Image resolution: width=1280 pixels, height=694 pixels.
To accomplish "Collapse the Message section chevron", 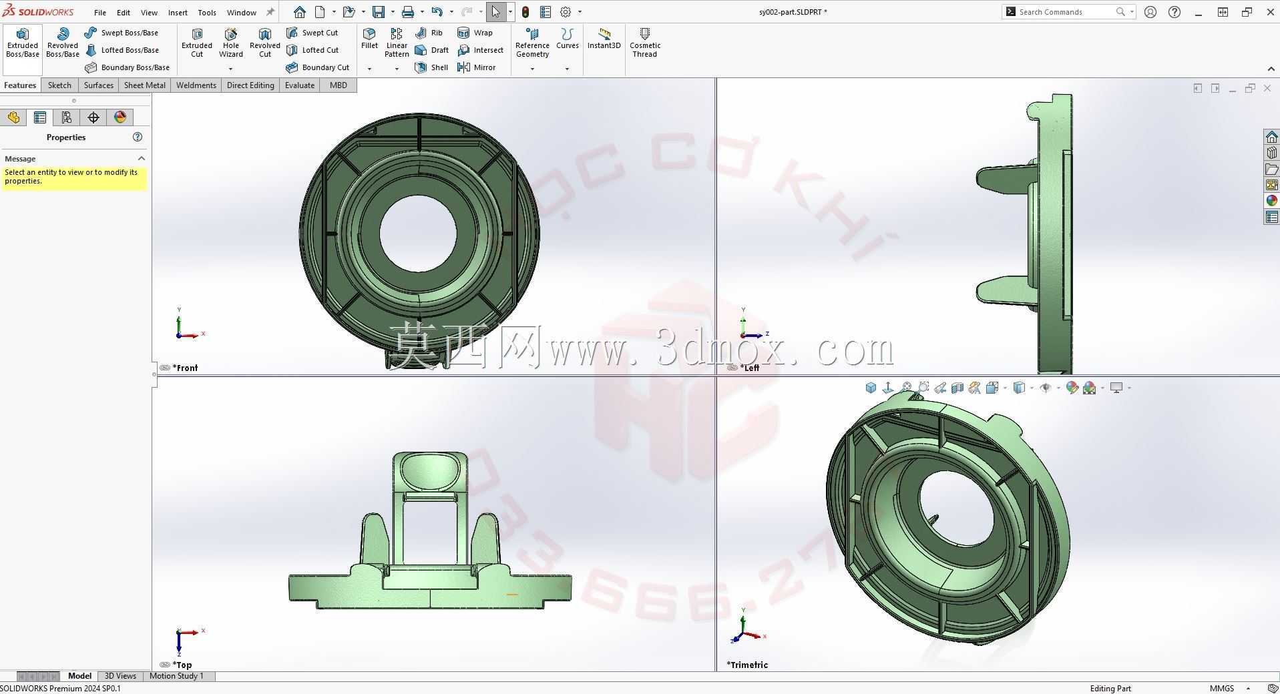I will coord(142,158).
